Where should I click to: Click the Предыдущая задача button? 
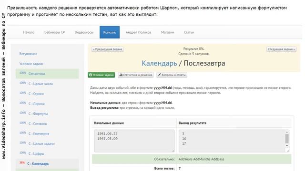tap(107, 49)
